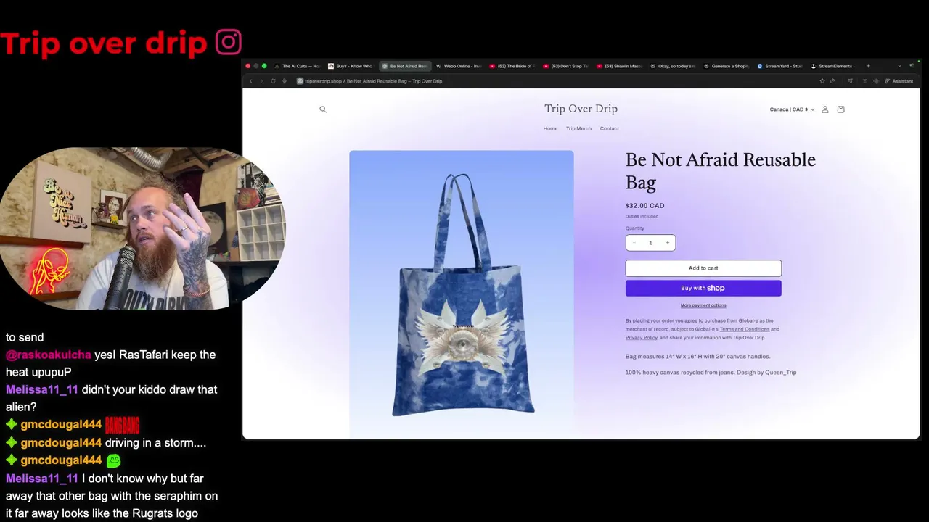Expand the tab list chevron
929x522 pixels.
pyautogui.click(x=899, y=66)
